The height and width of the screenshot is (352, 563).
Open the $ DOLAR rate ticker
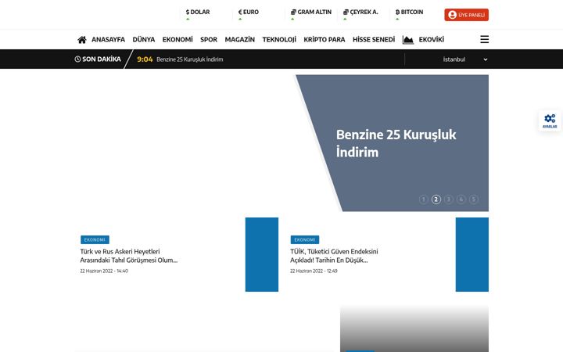pyautogui.click(x=198, y=14)
